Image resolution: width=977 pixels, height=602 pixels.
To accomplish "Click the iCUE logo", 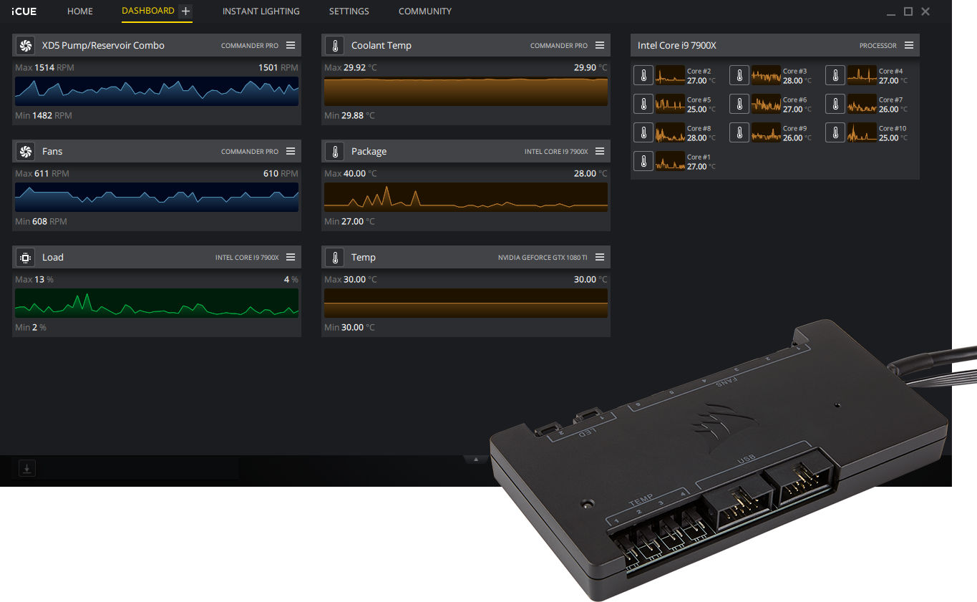I will tap(24, 11).
